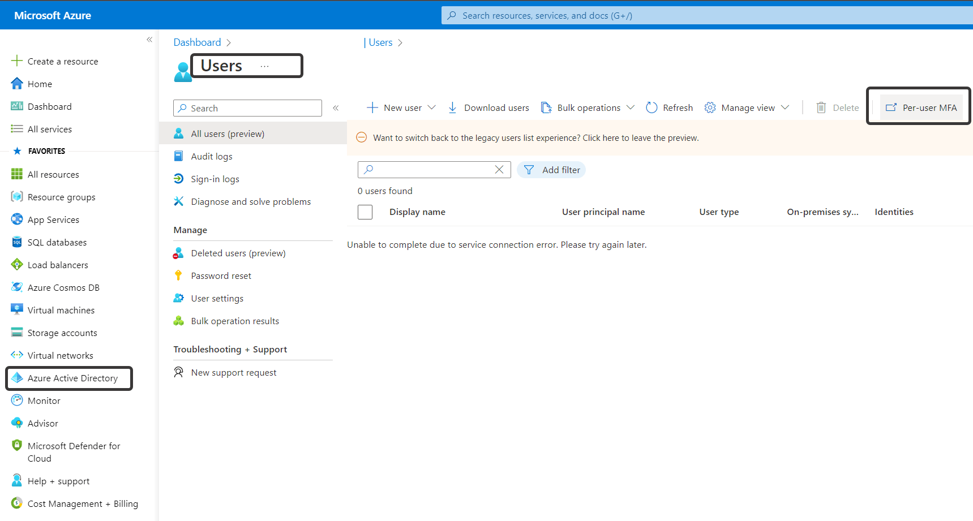Focus the global Azure search box
This screenshot has height=521, width=973.
(707, 15)
